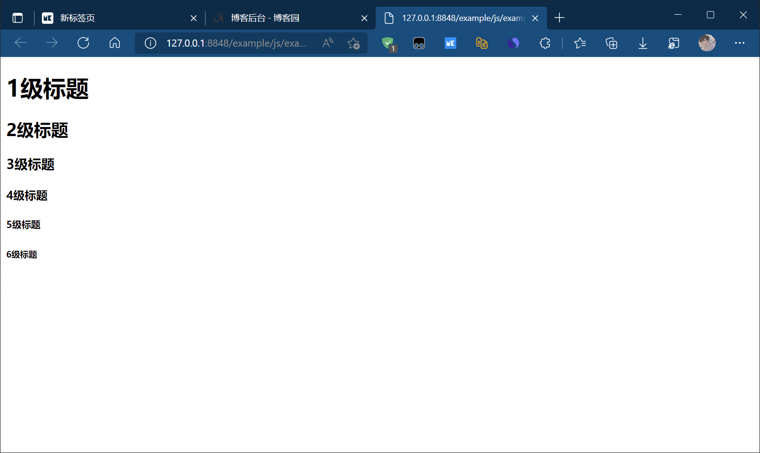The width and height of the screenshot is (760, 453).
Task: Go to the home page
Action: pos(115,43)
